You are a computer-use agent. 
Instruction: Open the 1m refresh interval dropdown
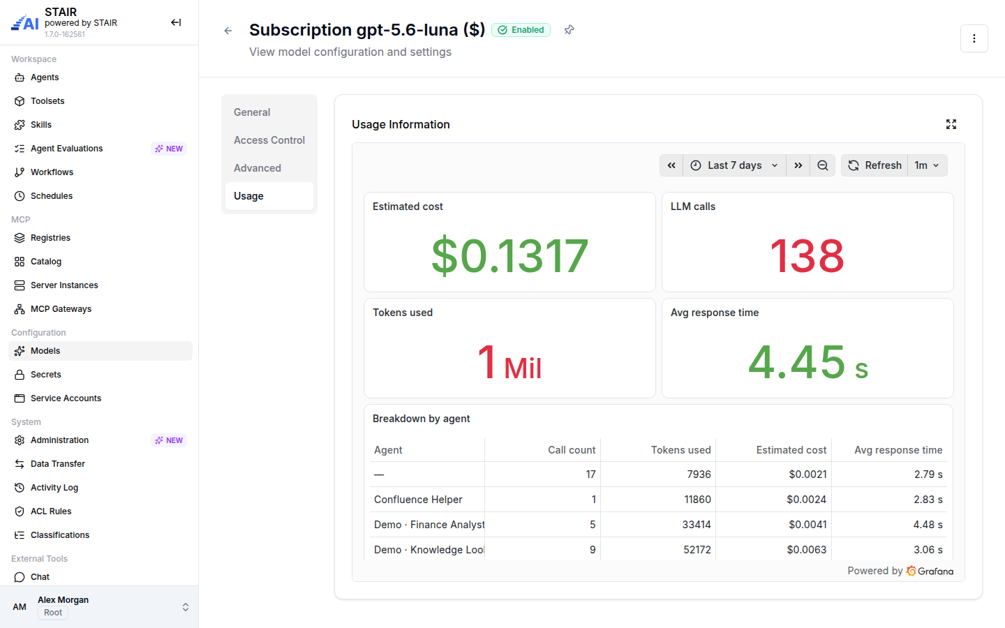928,165
